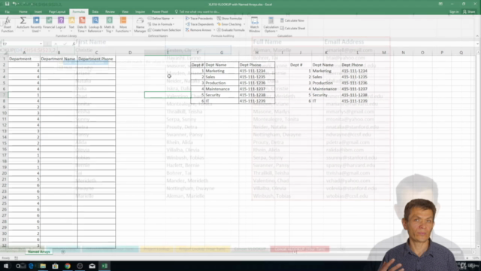Select the Department Name header cell
The width and height of the screenshot is (481, 271).
(x=59, y=59)
